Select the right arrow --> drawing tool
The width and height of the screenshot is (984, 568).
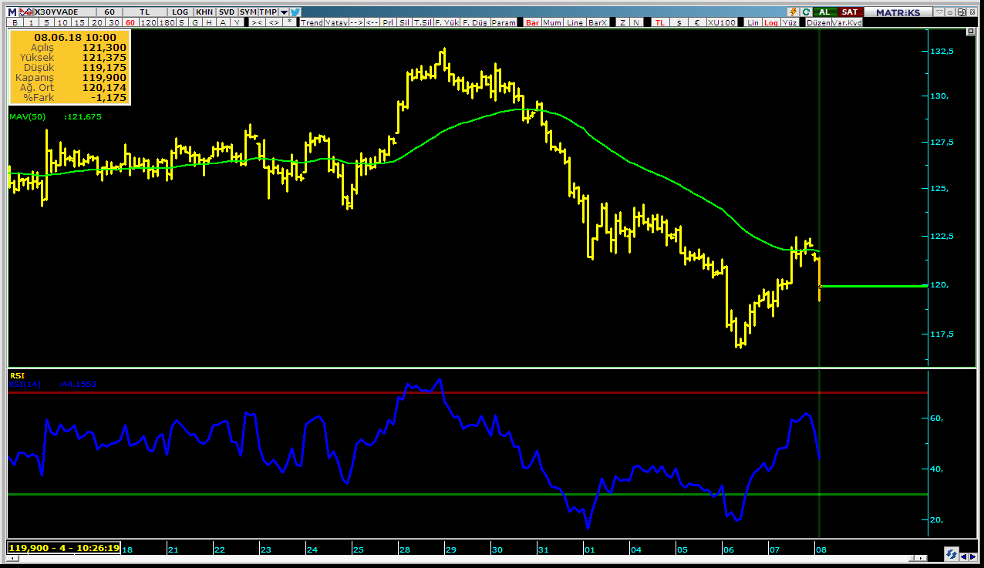coord(356,22)
